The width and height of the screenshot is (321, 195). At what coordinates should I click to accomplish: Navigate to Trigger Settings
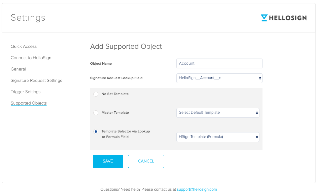[x=25, y=92]
